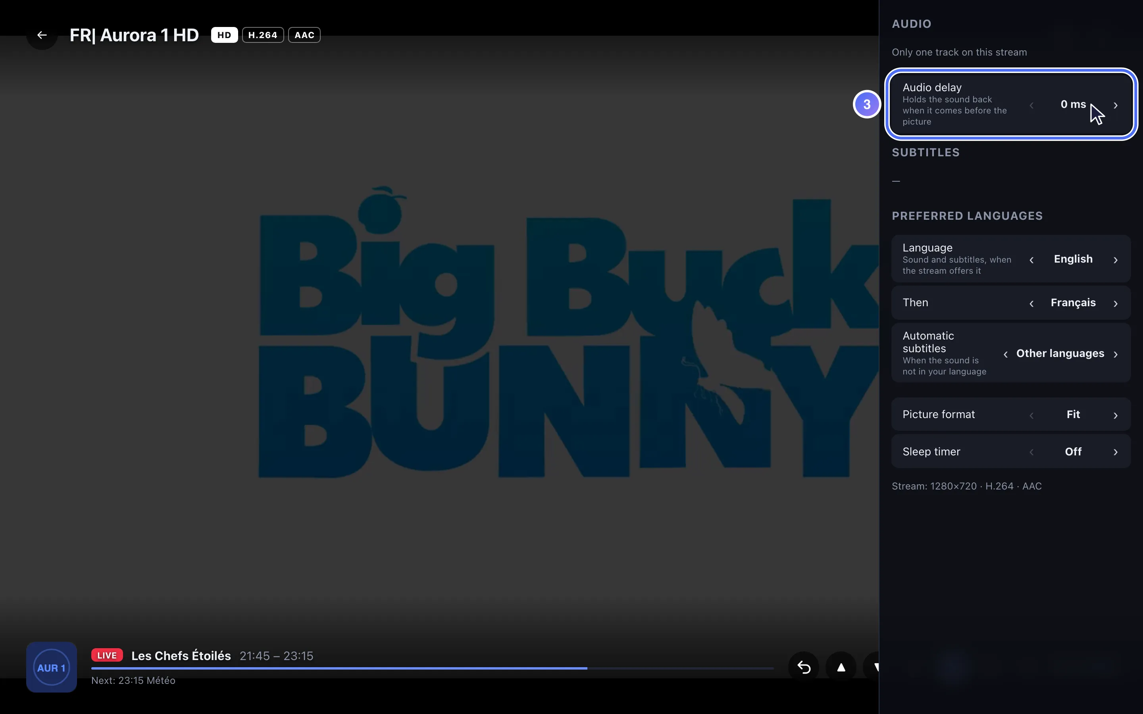Previous Language option before English
Image resolution: width=1143 pixels, height=714 pixels.
click(x=1031, y=260)
